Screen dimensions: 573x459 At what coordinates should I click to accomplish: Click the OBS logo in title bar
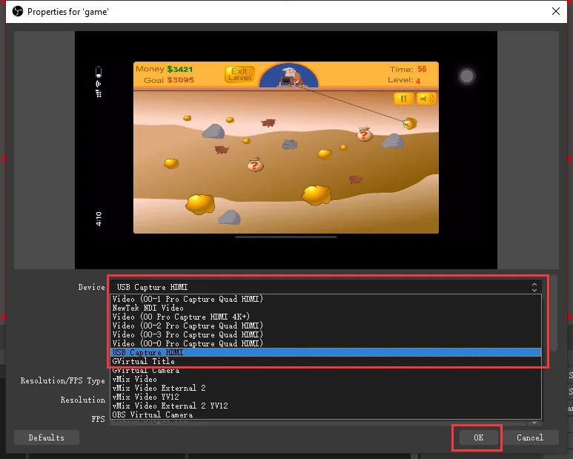click(17, 11)
